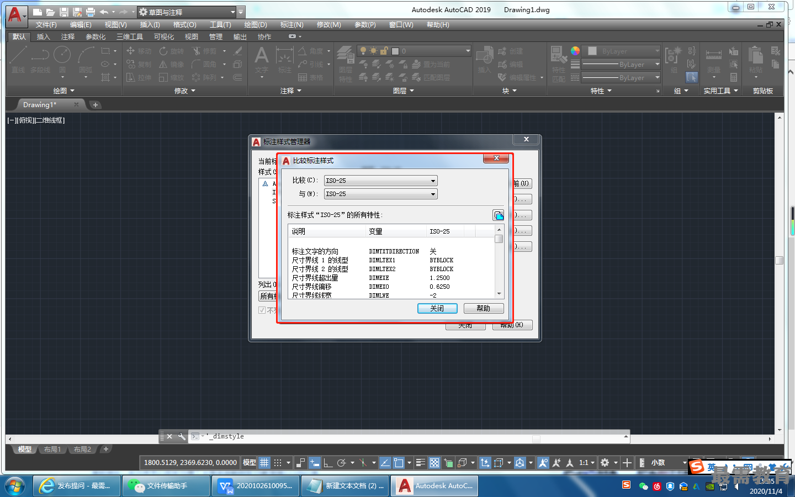795x497 pixels.
Task: Open the 格式(O) menu
Action: tap(184, 25)
